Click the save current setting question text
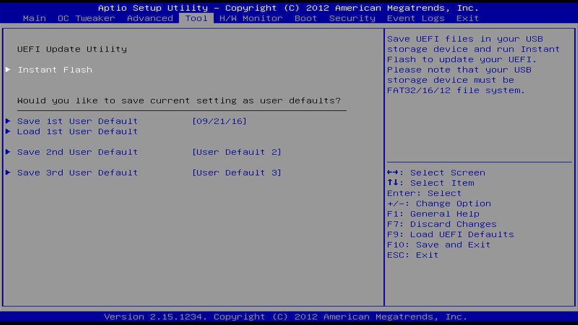This screenshot has width=578, height=325. click(x=179, y=100)
